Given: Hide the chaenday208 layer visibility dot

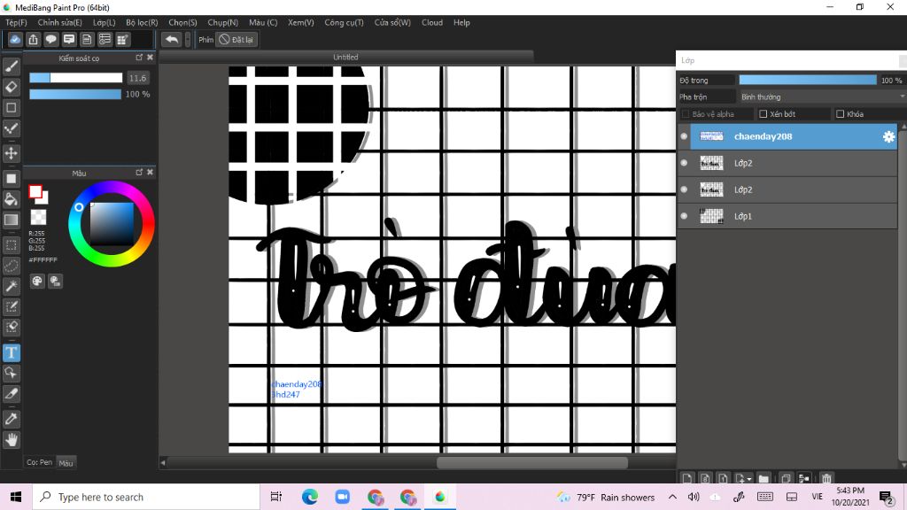Looking at the screenshot, I should point(684,136).
